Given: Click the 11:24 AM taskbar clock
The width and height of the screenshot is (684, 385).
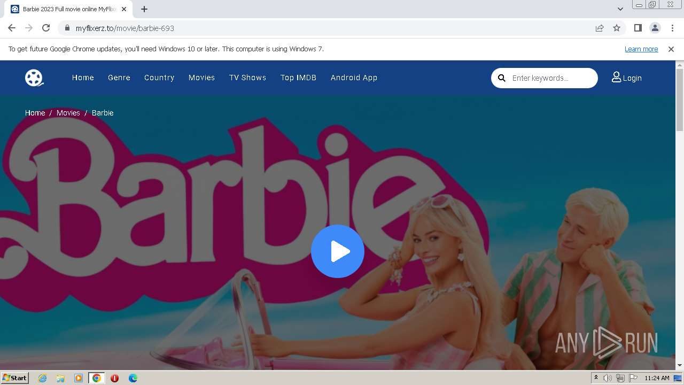Looking at the screenshot, I should (657, 378).
